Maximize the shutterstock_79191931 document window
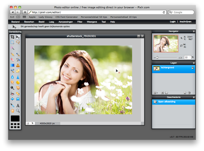The height and width of the screenshot is (151, 204). pyautogui.click(x=139, y=36)
